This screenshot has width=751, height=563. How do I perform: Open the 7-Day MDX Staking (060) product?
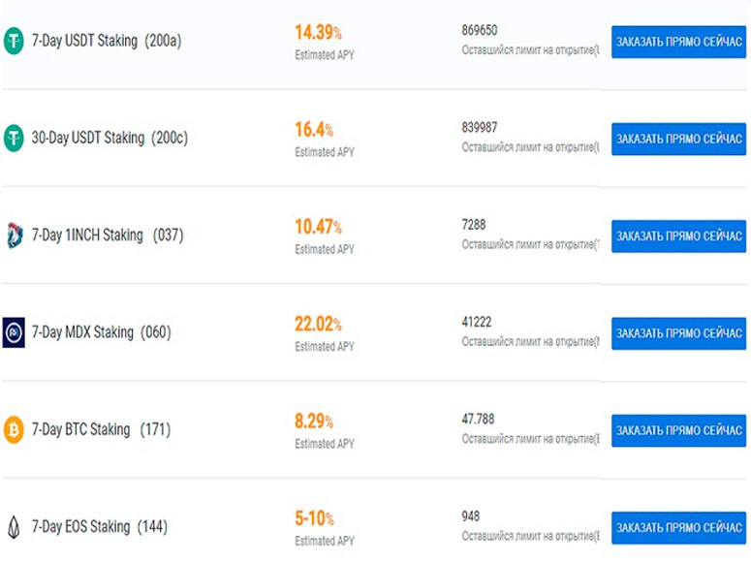click(x=101, y=332)
